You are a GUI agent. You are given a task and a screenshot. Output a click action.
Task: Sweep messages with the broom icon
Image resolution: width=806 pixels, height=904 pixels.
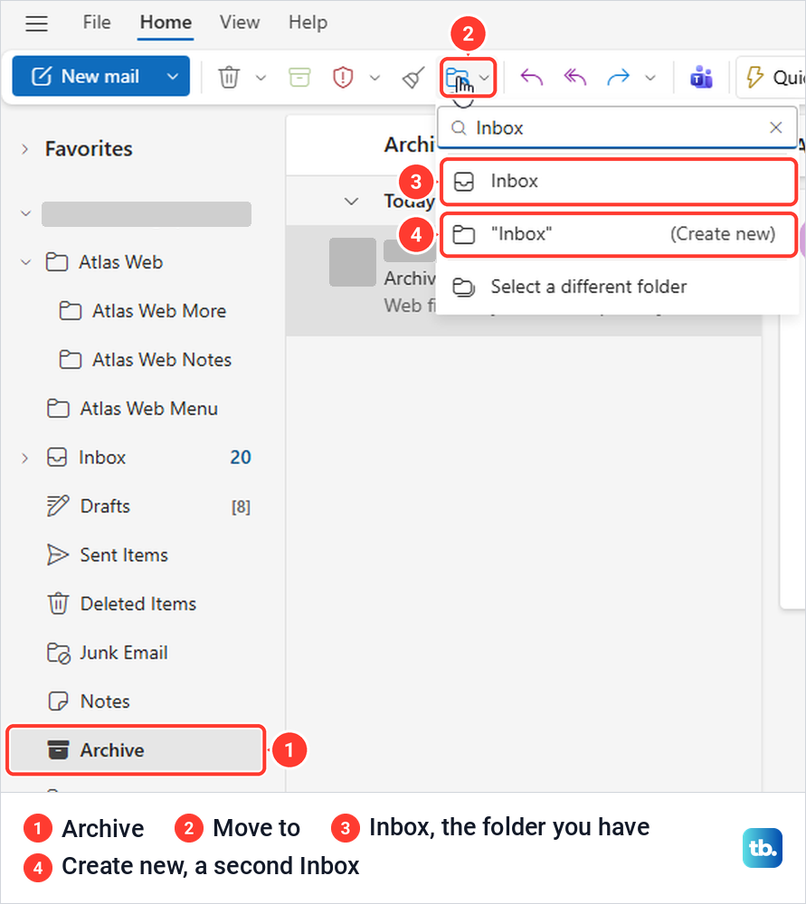pos(413,77)
